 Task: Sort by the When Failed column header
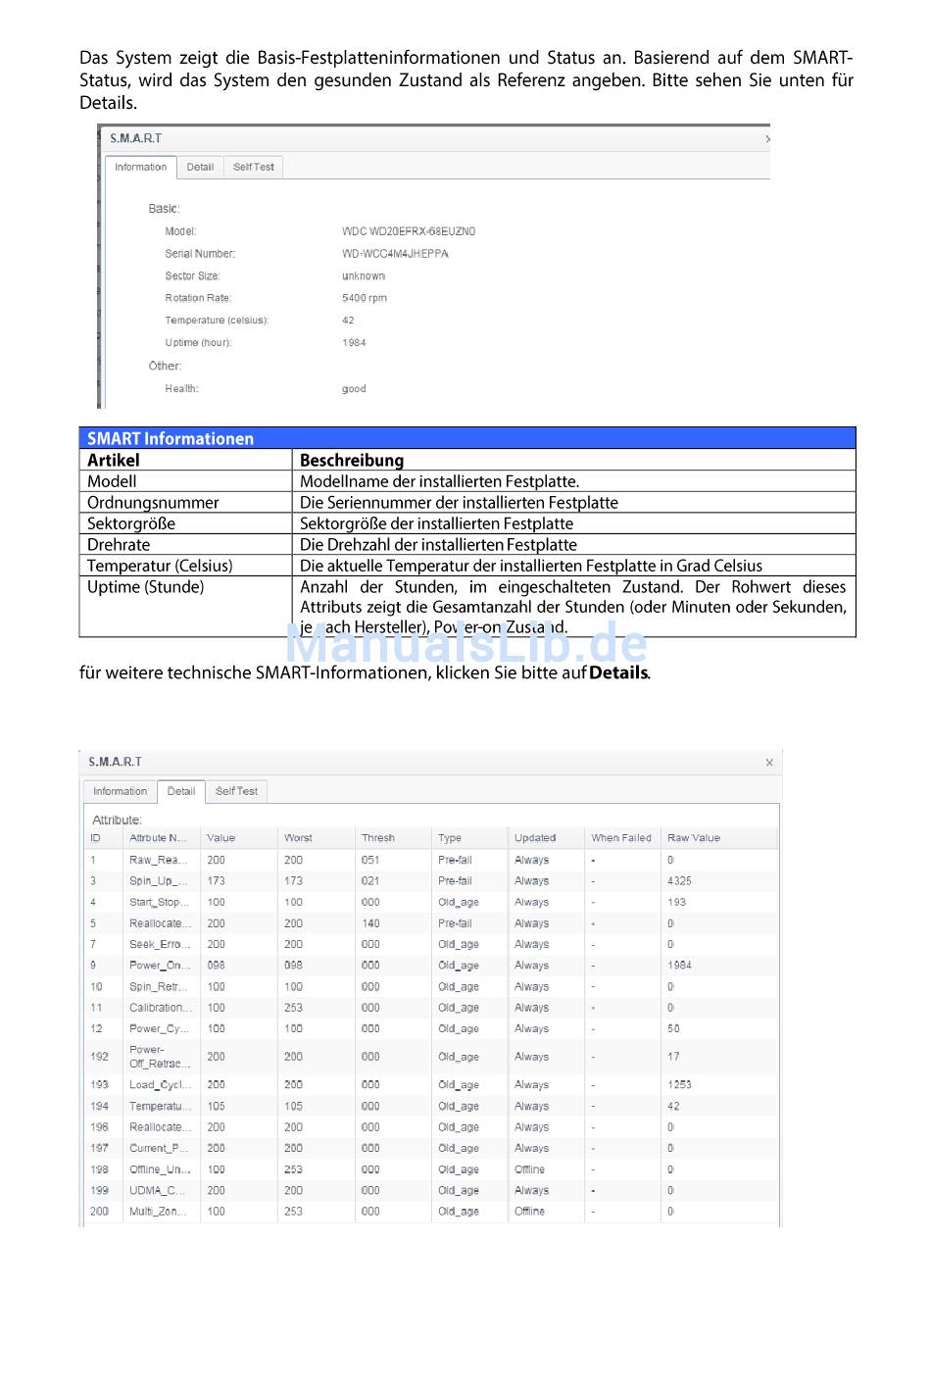tap(623, 838)
